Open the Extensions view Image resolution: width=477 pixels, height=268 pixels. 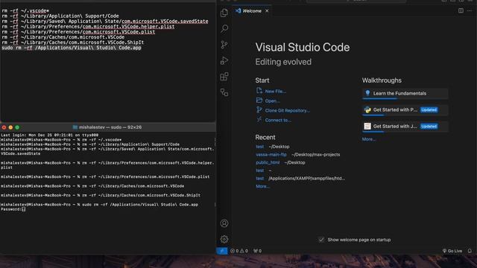pyautogui.click(x=224, y=76)
